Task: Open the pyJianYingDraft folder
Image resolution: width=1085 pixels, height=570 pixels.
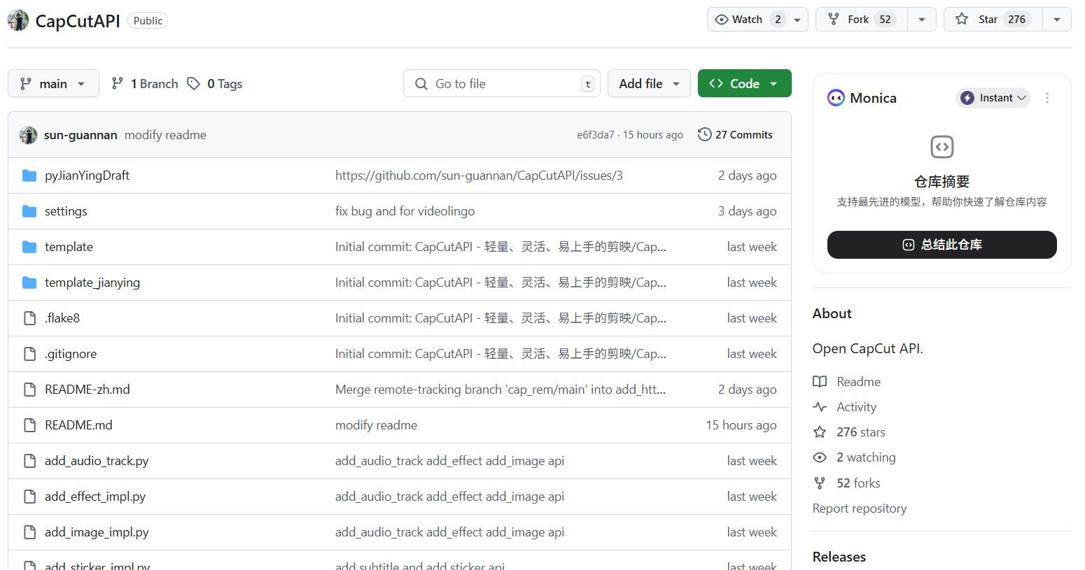Action: (87, 176)
